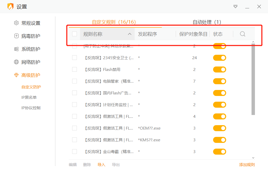Click the 网络防护 globe icon
Image resolution: width=268 pixels, height=176 pixels.
(16, 62)
